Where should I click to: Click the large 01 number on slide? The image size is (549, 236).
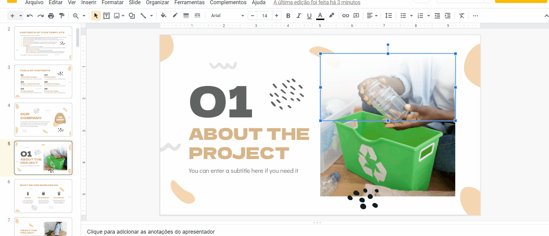click(x=221, y=102)
